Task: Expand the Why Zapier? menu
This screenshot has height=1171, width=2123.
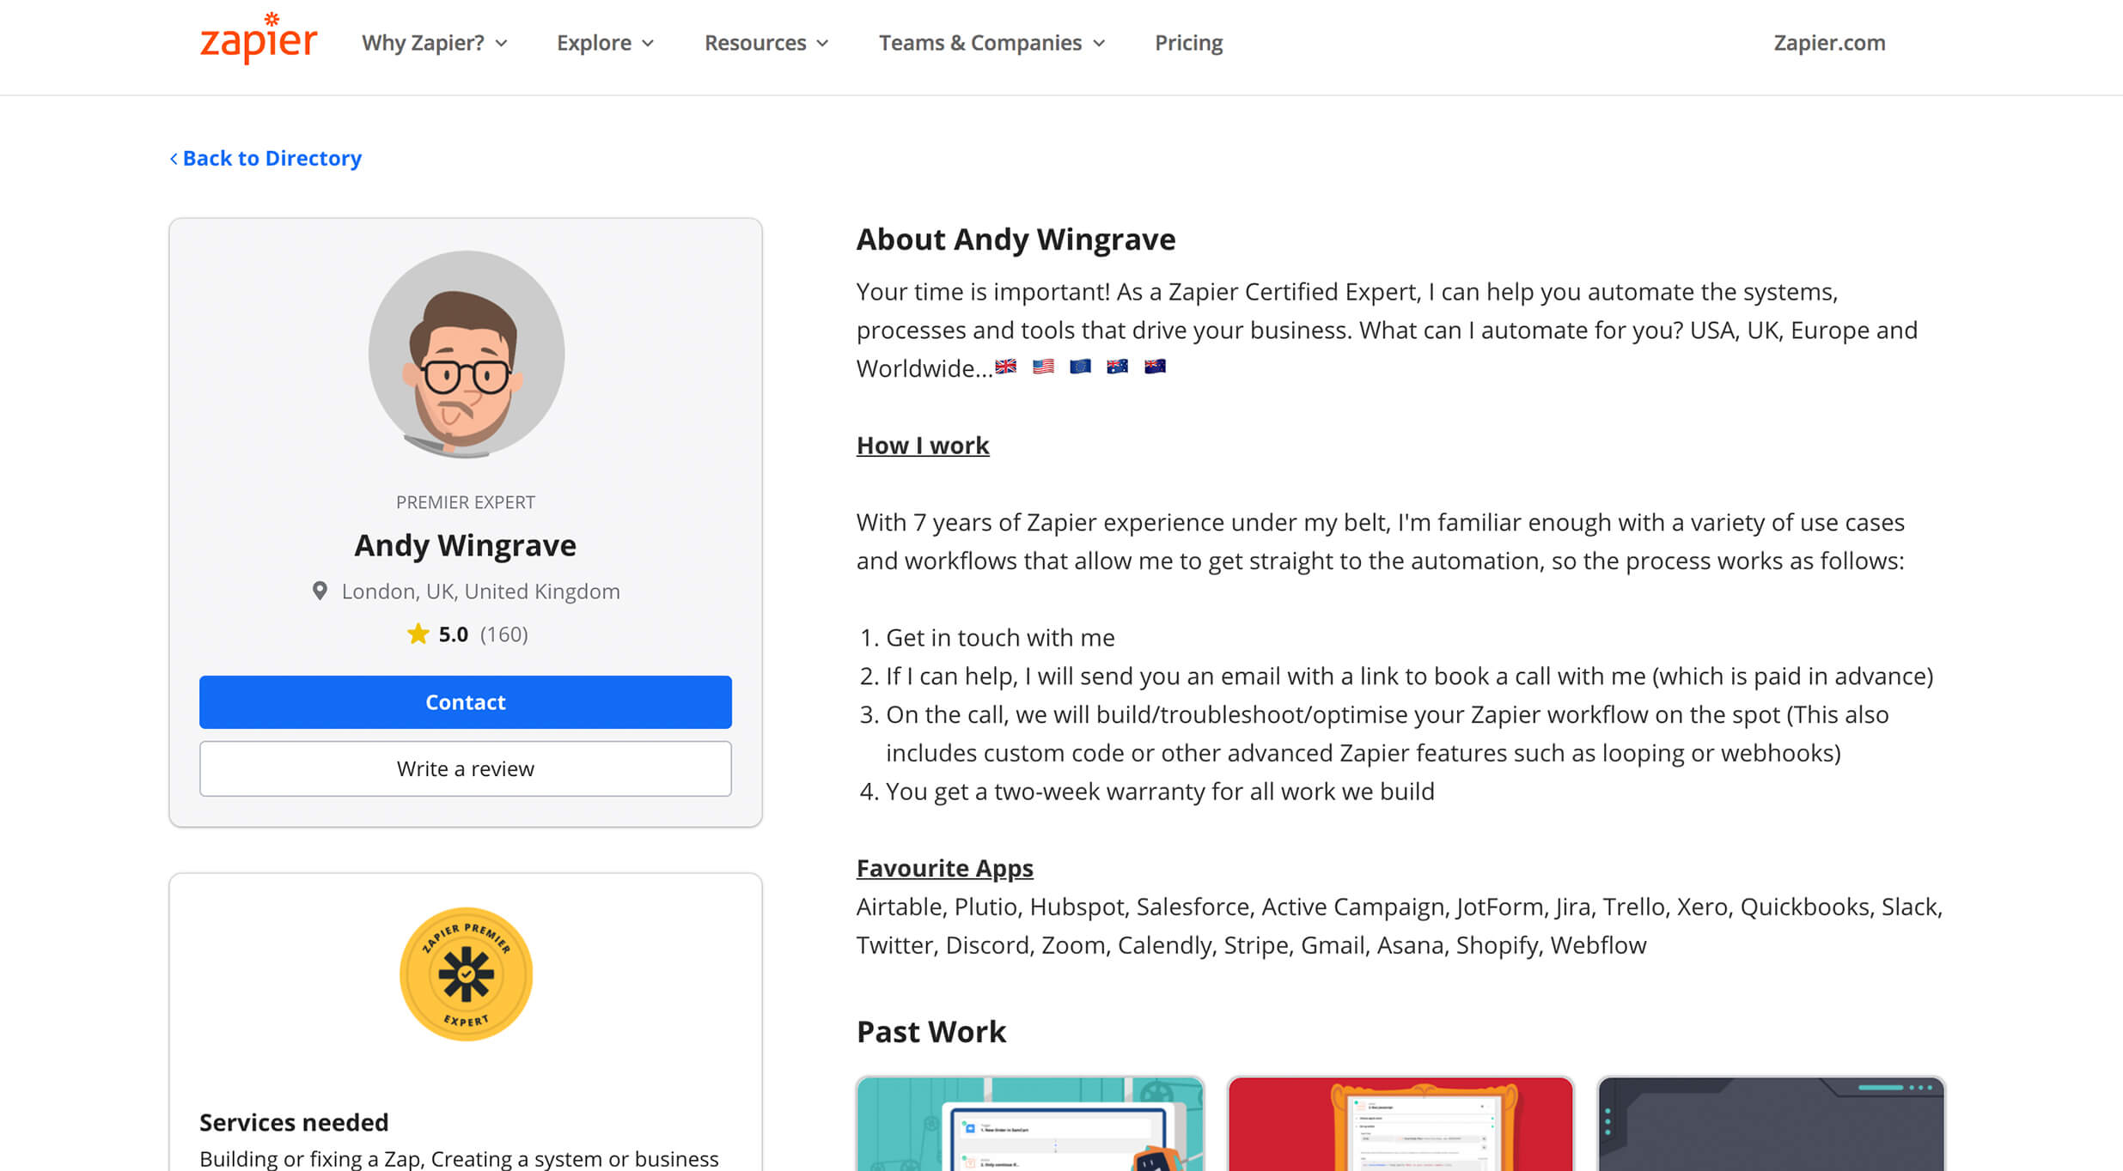Action: (434, 43)
